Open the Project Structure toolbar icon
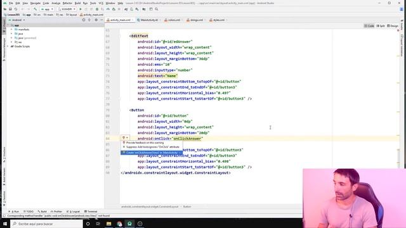 144,9
